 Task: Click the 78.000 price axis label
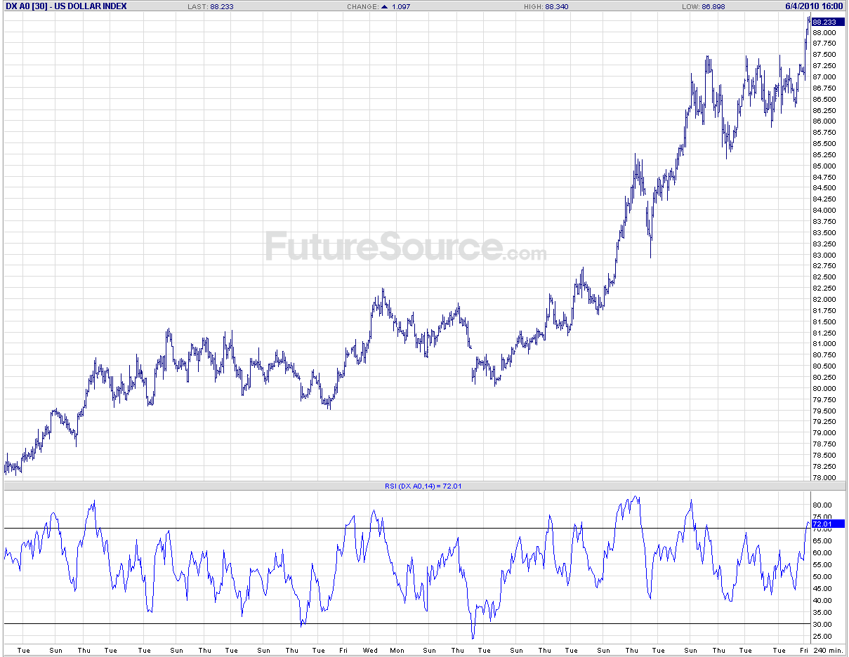(824, 477)
